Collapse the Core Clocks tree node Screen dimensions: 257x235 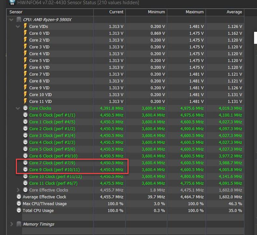18,108
